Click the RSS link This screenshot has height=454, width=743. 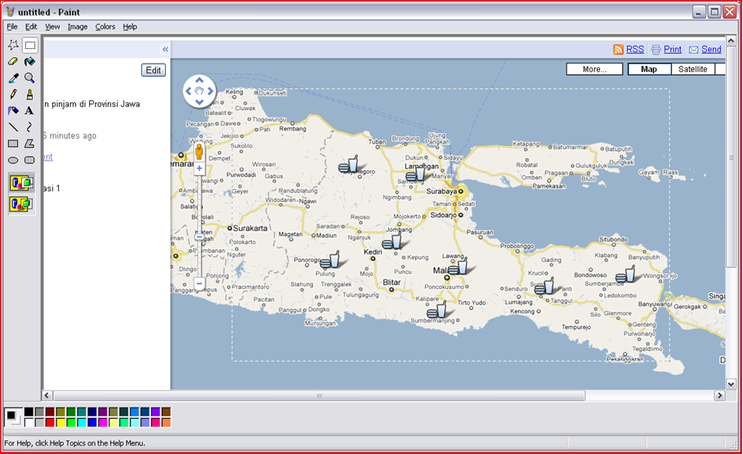(634, 49)
